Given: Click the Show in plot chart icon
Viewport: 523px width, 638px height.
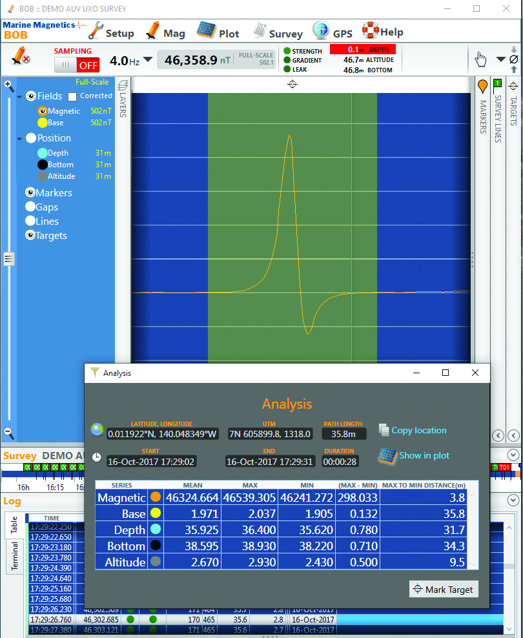Looking at the screenshot, I should click(x=387, y=456).
